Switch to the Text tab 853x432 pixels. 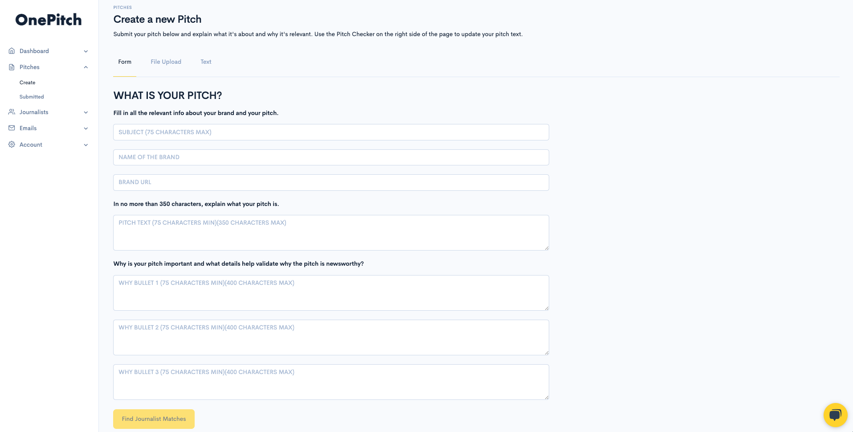coord(206,62)
